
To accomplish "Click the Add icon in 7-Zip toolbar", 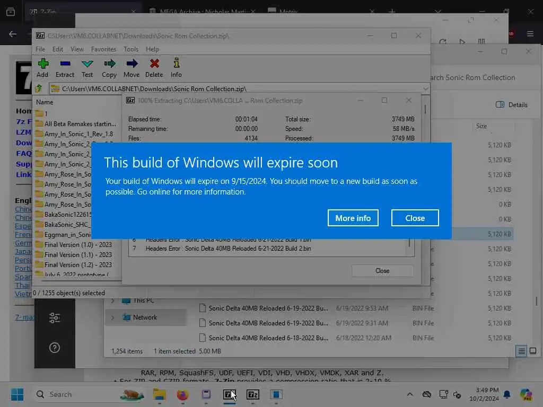I will (42, 68).
